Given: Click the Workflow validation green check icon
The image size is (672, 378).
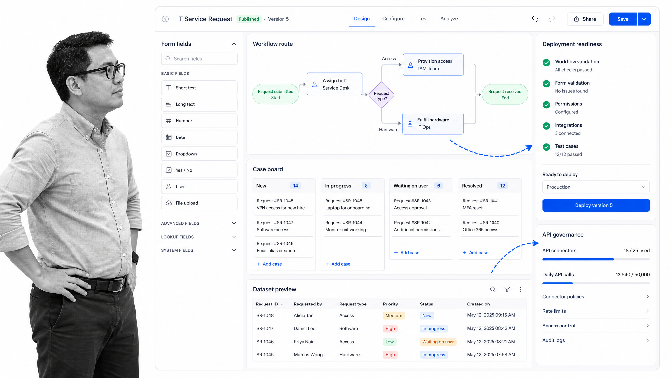Looking at the screenshot, I should click(x=546, y=62).
